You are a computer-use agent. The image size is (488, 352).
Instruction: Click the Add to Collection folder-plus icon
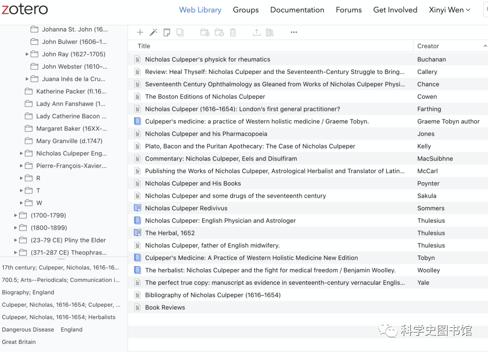[205, 32]
